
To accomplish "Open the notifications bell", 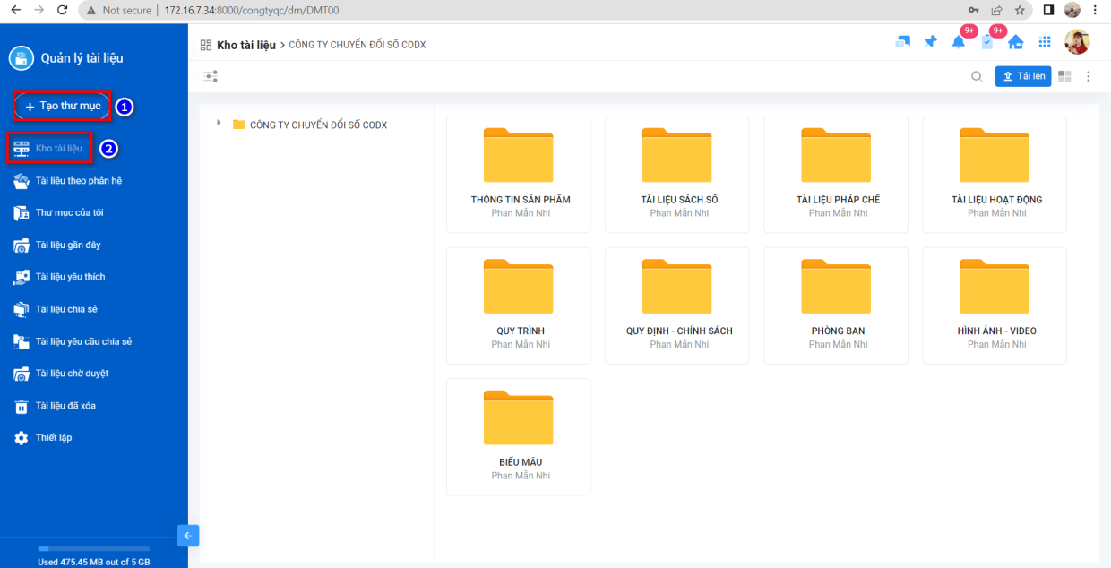I will coord(959,42).
